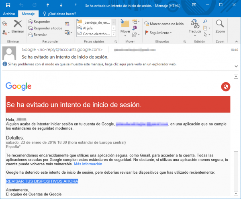
Task: Select 'Al jefe' quick step
Action: click(x=94, y=28)
